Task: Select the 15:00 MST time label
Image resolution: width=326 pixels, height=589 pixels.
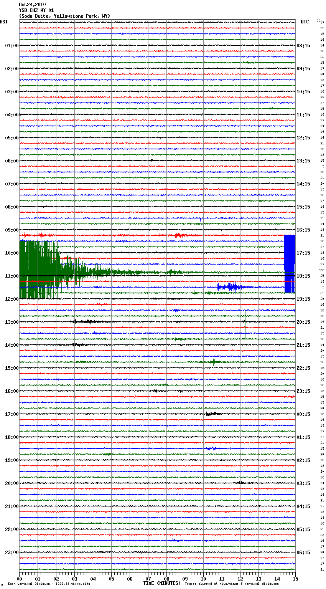Action: pos(12,368)
